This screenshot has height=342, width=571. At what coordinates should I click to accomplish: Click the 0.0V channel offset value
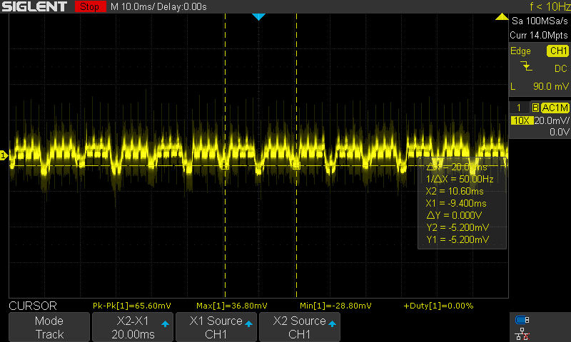point(560,132)
